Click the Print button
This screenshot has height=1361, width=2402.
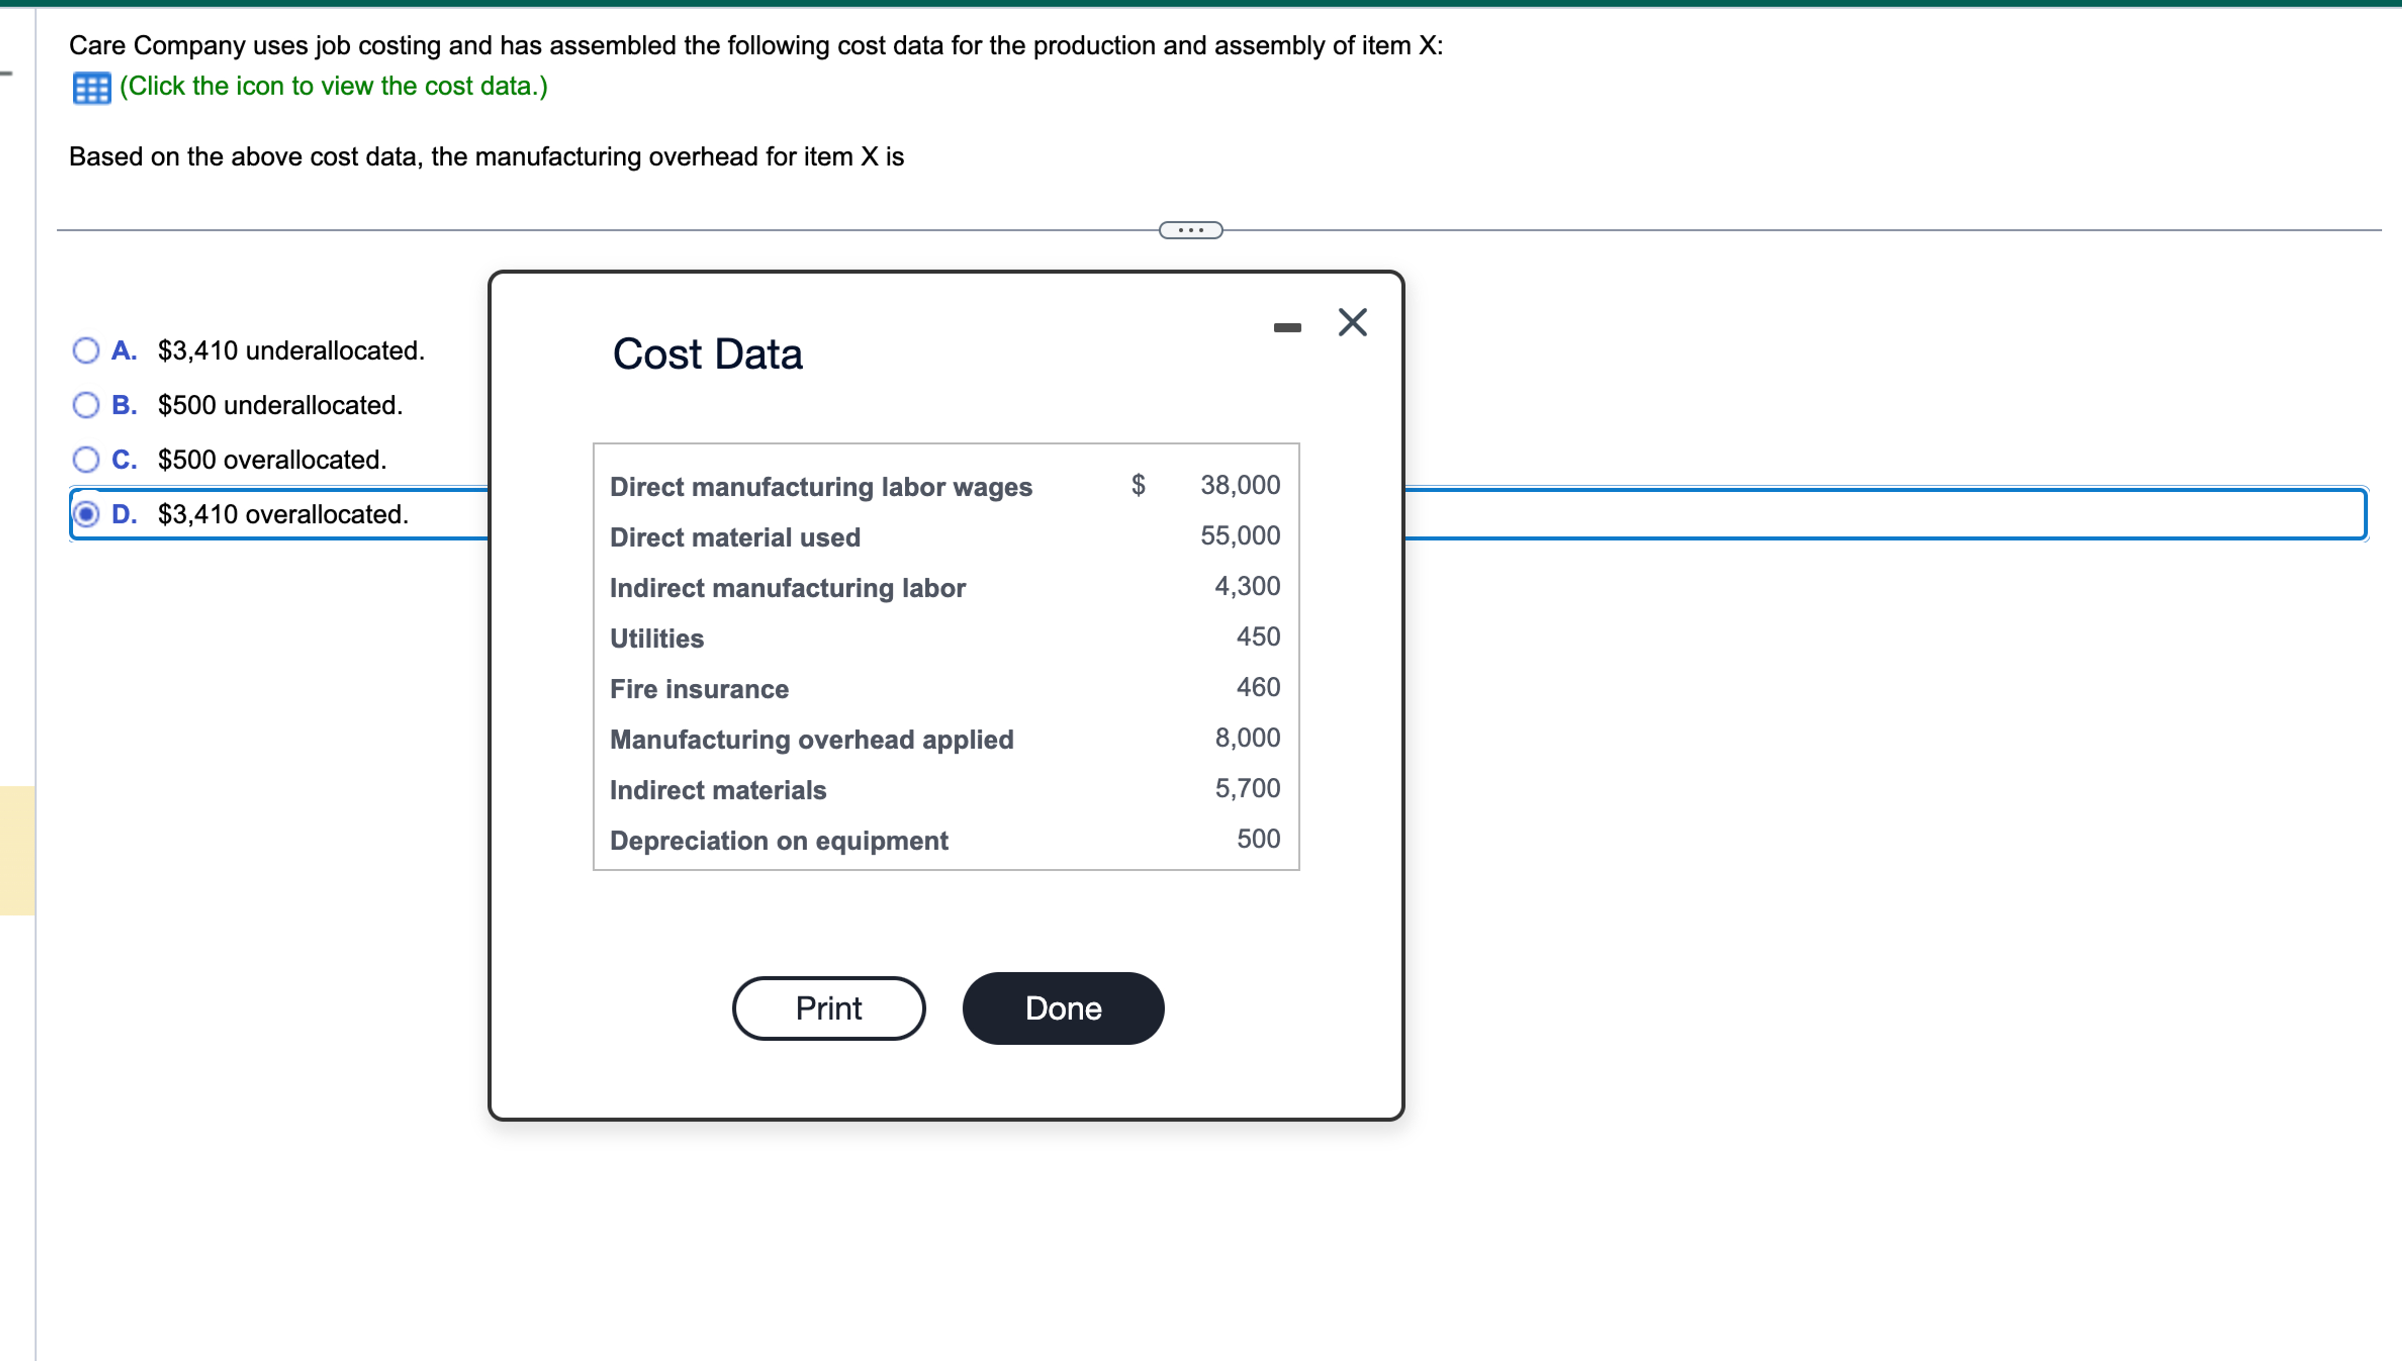pyautogui.click(x=828, y=1008)
